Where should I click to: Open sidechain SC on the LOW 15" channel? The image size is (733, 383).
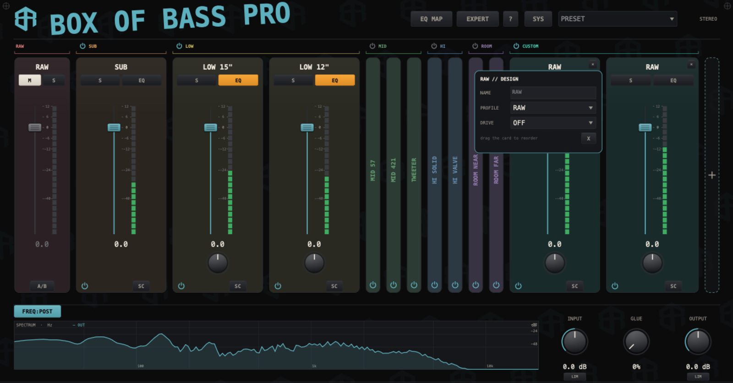pyautogui.click(x=238, y=286)
